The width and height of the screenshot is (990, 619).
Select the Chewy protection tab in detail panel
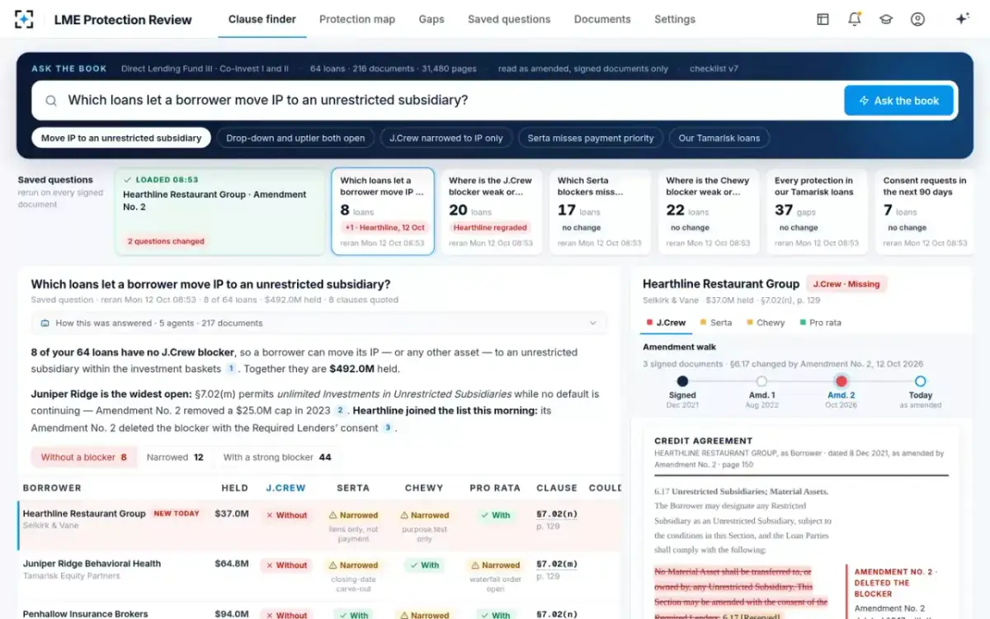click(764, 323)
